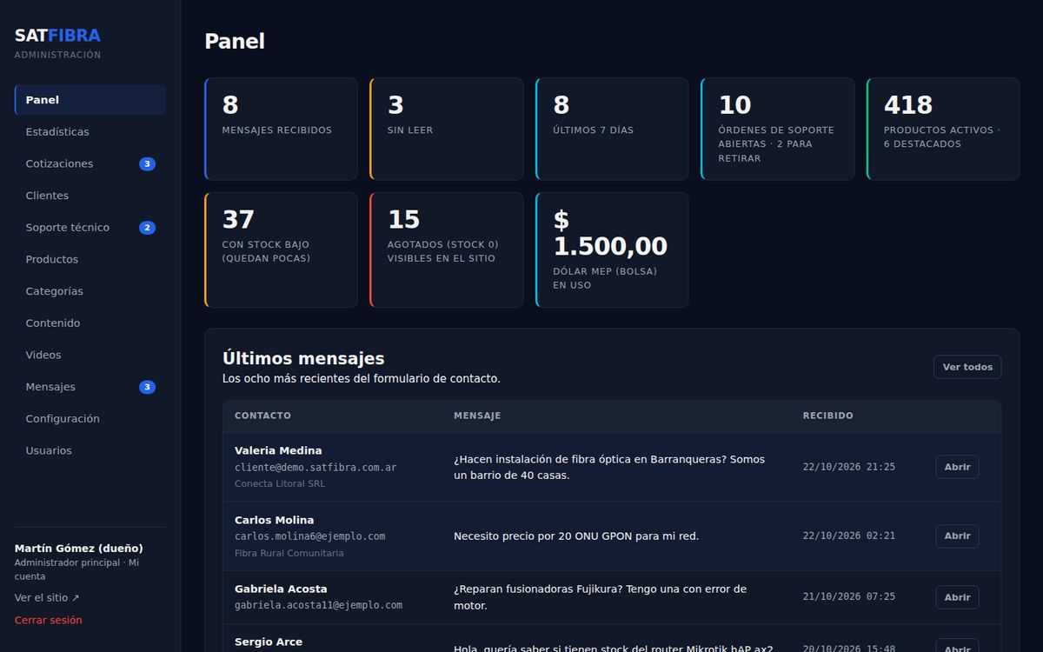Click the Sin leer stat card
The height and width of the screenshot is (652, 1043).
click(x=447, y=129)
